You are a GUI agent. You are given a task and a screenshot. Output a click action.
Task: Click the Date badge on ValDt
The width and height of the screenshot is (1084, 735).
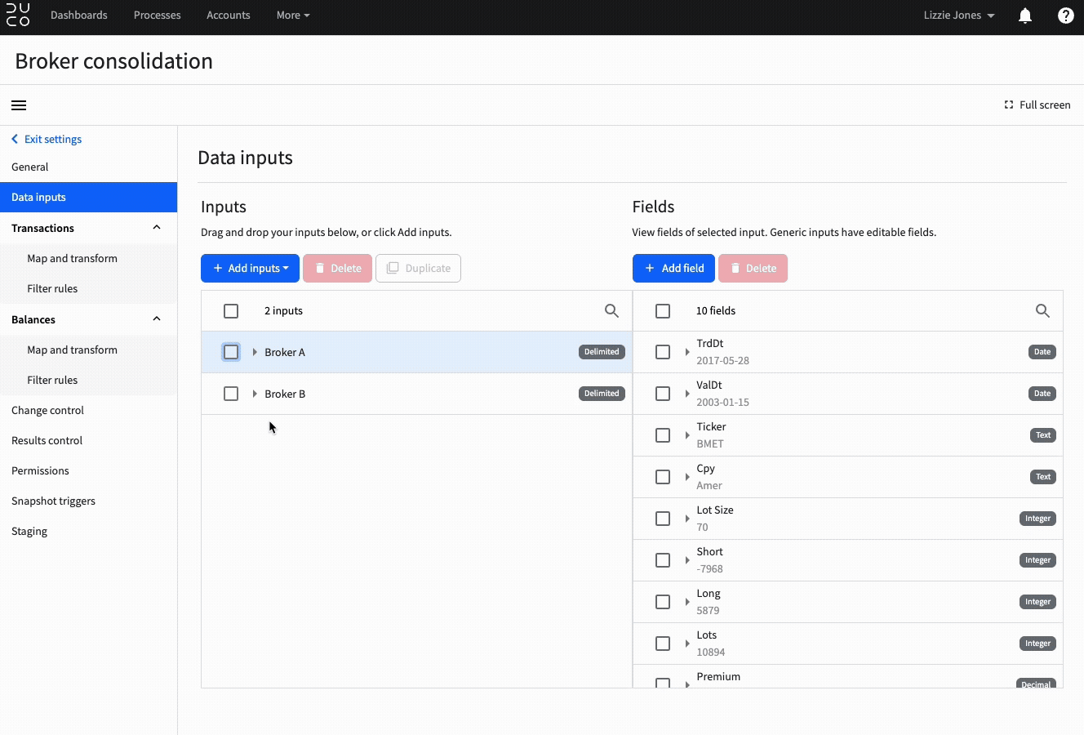point(1042,394)
